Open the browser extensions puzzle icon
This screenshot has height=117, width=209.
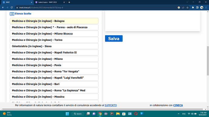click(193, 8)
